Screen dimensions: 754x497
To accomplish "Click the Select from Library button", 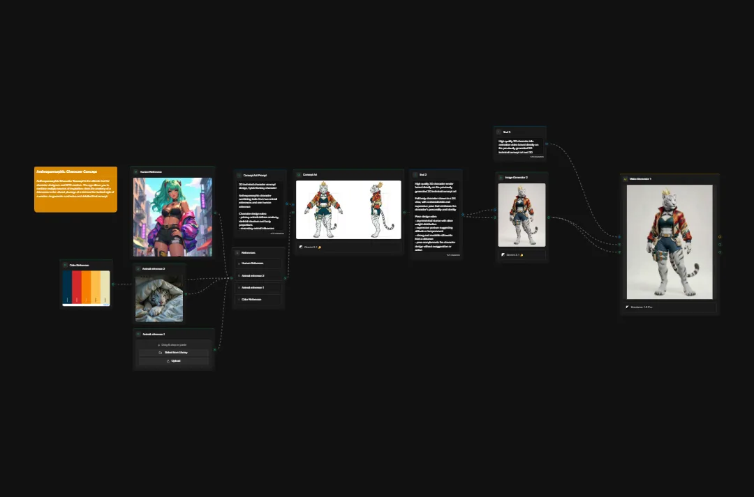I will tap(176, 353).
